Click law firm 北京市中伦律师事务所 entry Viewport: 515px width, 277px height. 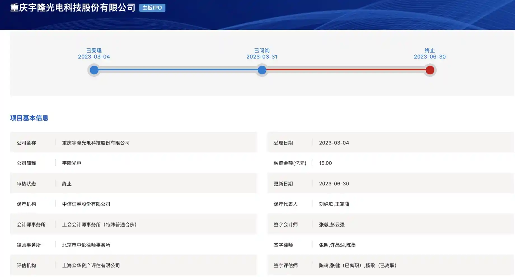pyautogui.click(x=86, y=245)
